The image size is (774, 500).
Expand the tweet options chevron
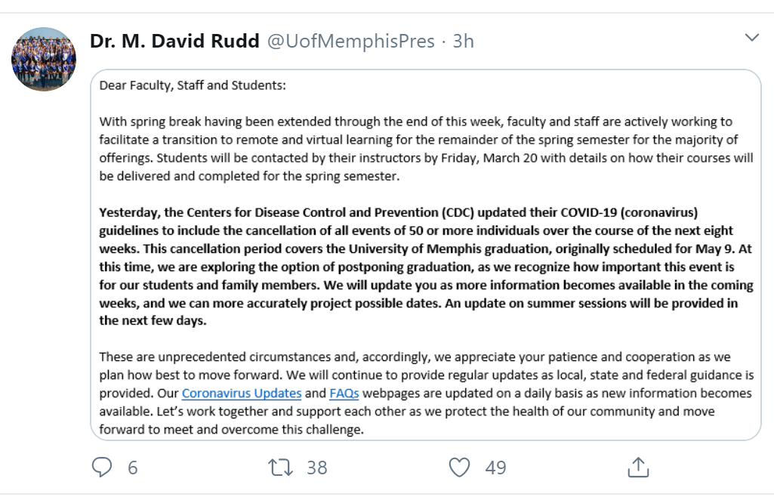point(751,38)
